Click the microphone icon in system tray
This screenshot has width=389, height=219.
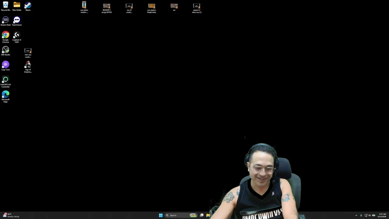tap(361, 215)
